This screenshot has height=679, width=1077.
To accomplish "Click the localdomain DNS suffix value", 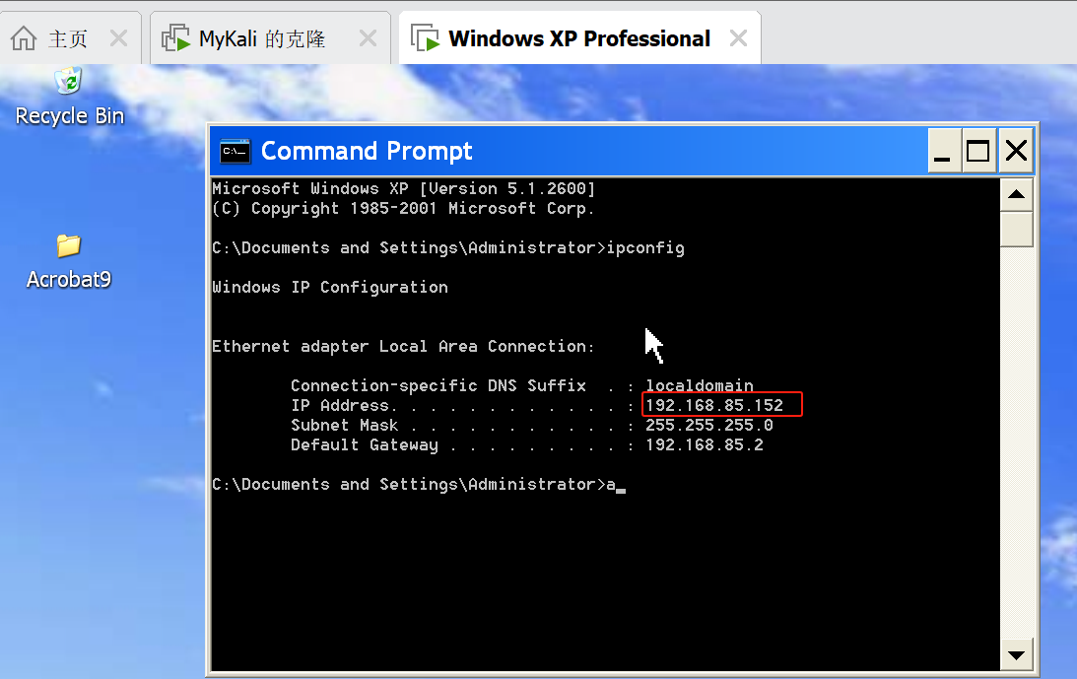I will pos(700,385).
